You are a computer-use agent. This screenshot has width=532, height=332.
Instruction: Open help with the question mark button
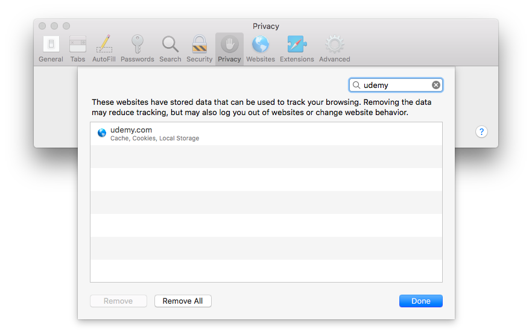point(481,132)
